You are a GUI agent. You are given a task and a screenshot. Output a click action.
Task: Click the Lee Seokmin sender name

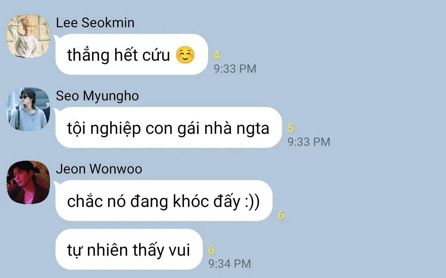coord(95,23)
